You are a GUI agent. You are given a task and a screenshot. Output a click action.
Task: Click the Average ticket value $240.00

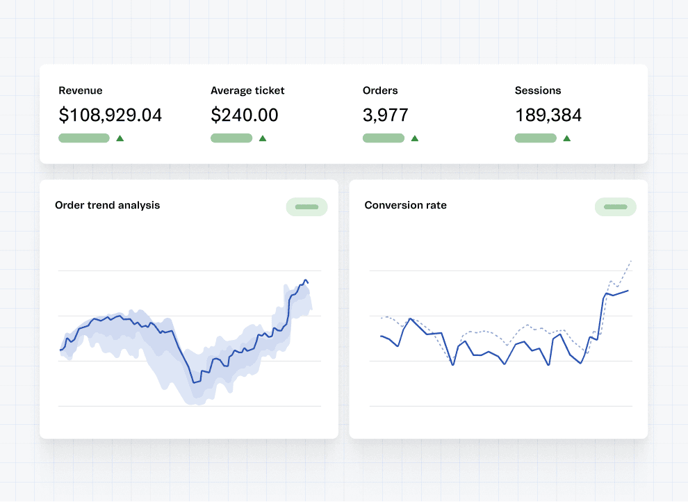click(244, 115)
